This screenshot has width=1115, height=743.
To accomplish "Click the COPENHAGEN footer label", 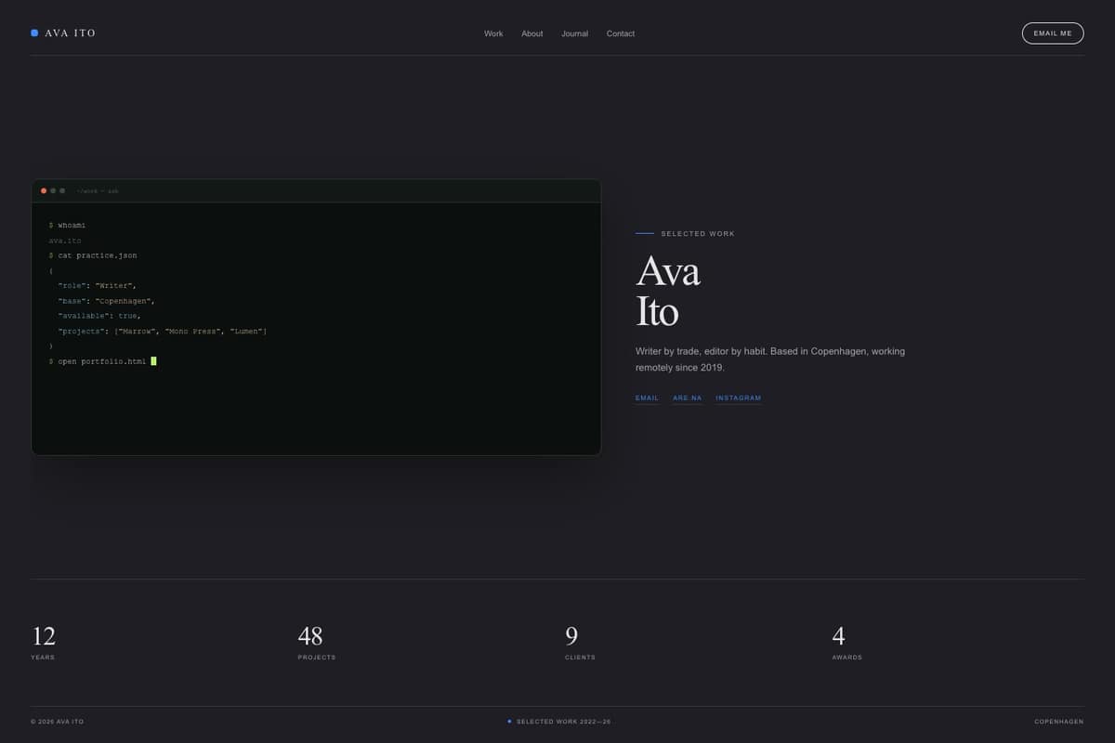I will pyautogui.click(x=1059, y=722).
